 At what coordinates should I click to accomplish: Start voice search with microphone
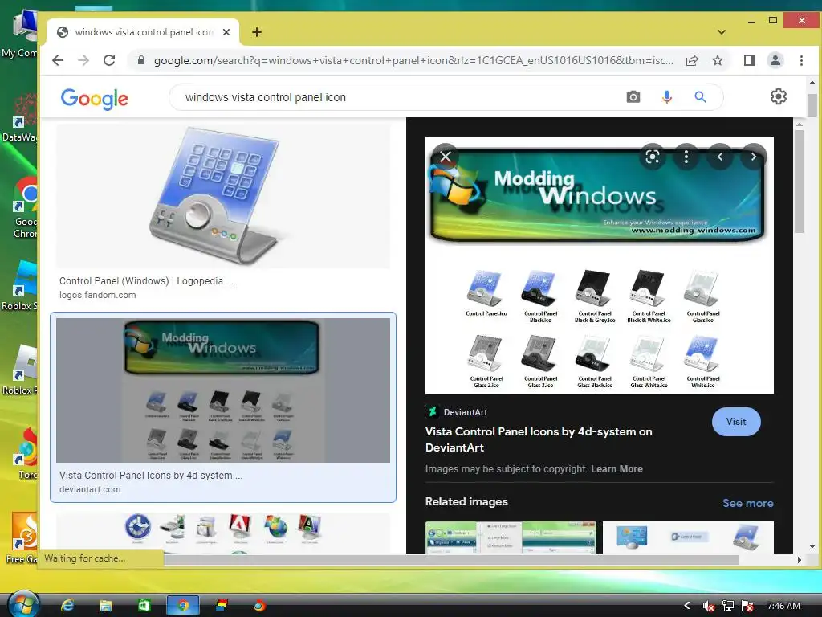coord(667,97)
